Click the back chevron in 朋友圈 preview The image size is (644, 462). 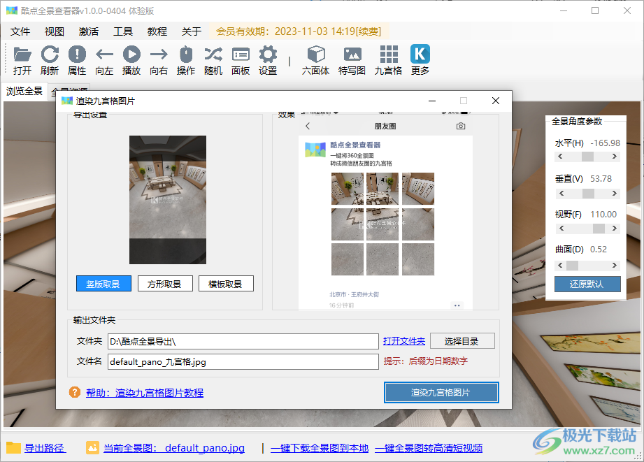click(308, 126)
